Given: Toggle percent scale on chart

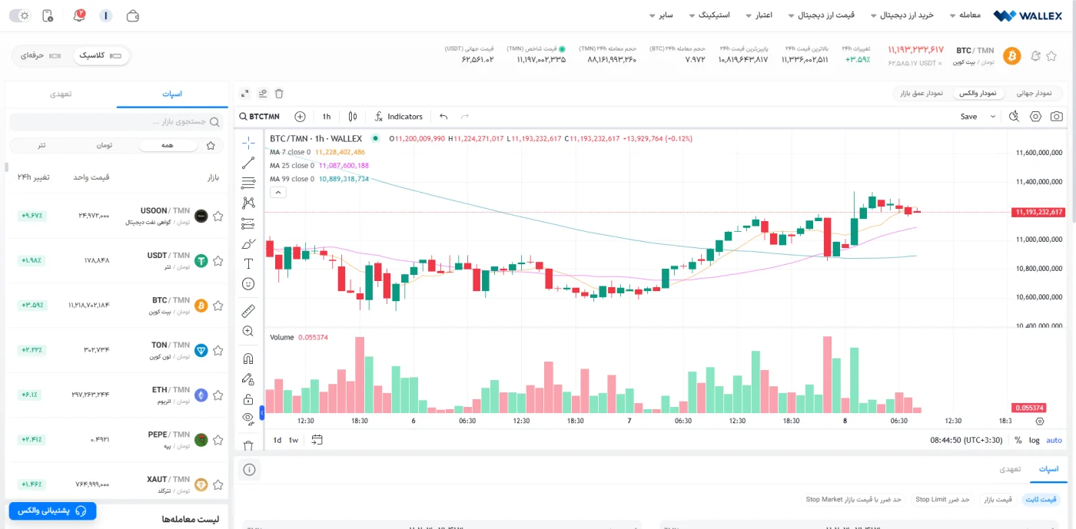Looking at the screenshot, I should click(x=1018, y=440).
